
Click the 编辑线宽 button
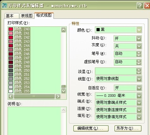click(91, 128)
